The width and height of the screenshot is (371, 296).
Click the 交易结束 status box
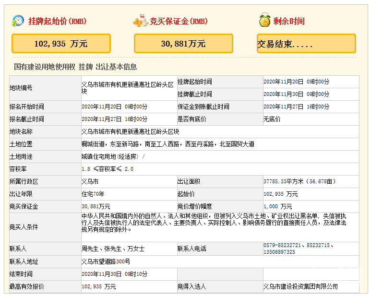tap(306, 44)
